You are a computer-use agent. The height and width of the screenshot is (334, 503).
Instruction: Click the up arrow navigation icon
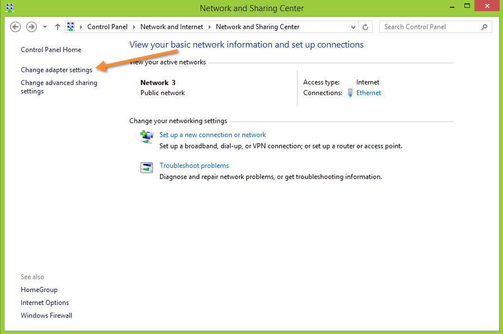coord(57,26)
